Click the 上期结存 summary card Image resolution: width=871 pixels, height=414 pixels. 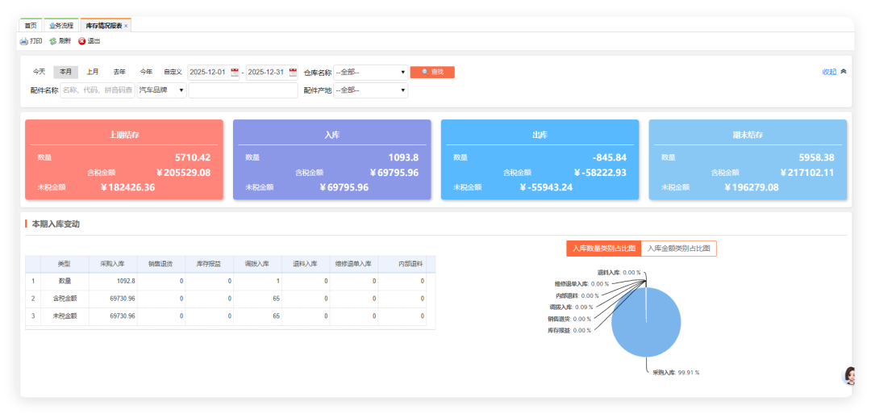coord(124,160)
